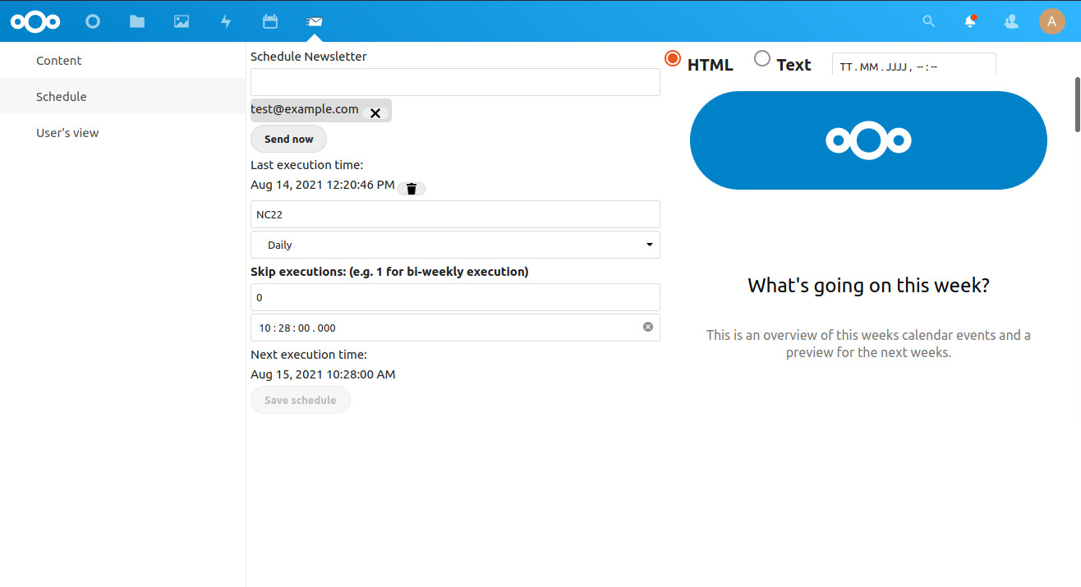Select the Text radio button
The height and width of the screenshot is (587, 1081).
pyautogui.click(x=762, y=58)
